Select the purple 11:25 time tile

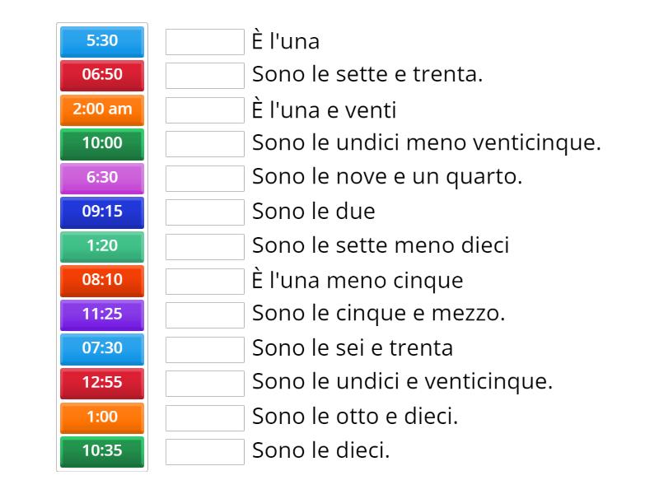click(101, 315)
